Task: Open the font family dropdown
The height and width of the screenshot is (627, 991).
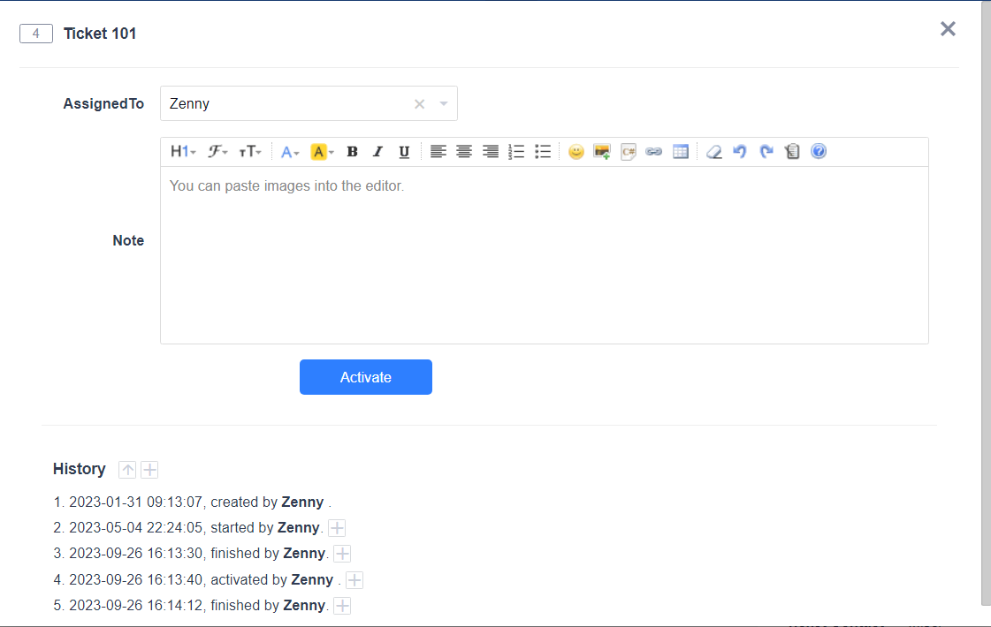Action: (217, 152)
